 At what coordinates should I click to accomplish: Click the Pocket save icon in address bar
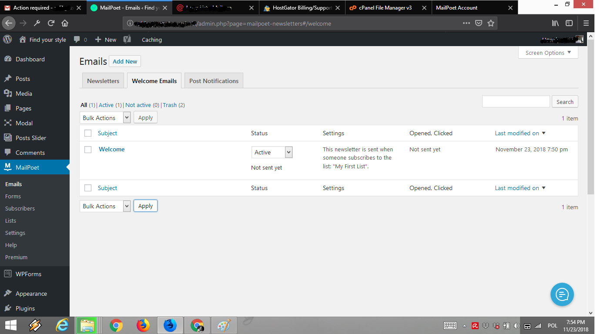coord(479,23)
